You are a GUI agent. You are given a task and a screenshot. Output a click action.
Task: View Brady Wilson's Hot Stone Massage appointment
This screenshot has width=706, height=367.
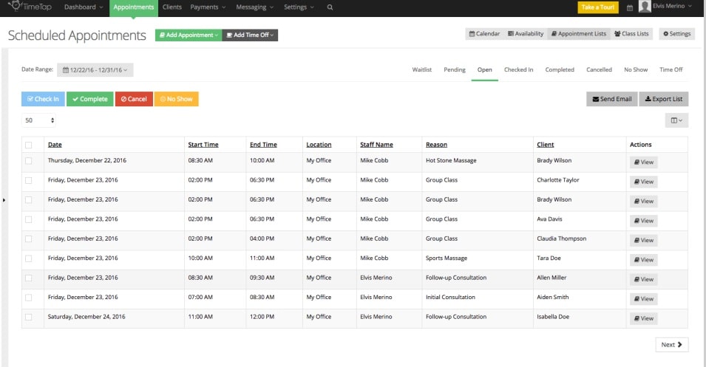coord(643,162)
